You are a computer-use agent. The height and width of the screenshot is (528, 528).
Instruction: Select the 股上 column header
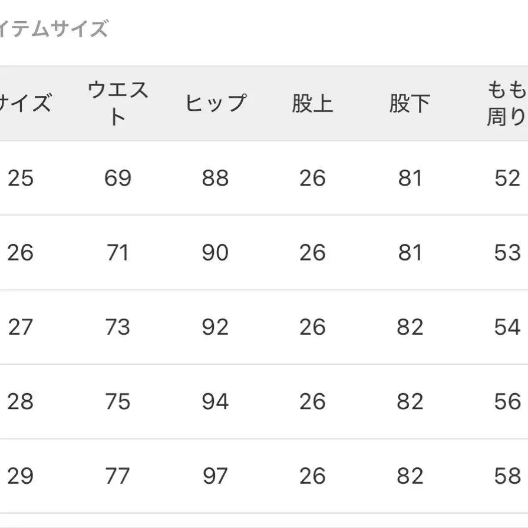point(312,103)
